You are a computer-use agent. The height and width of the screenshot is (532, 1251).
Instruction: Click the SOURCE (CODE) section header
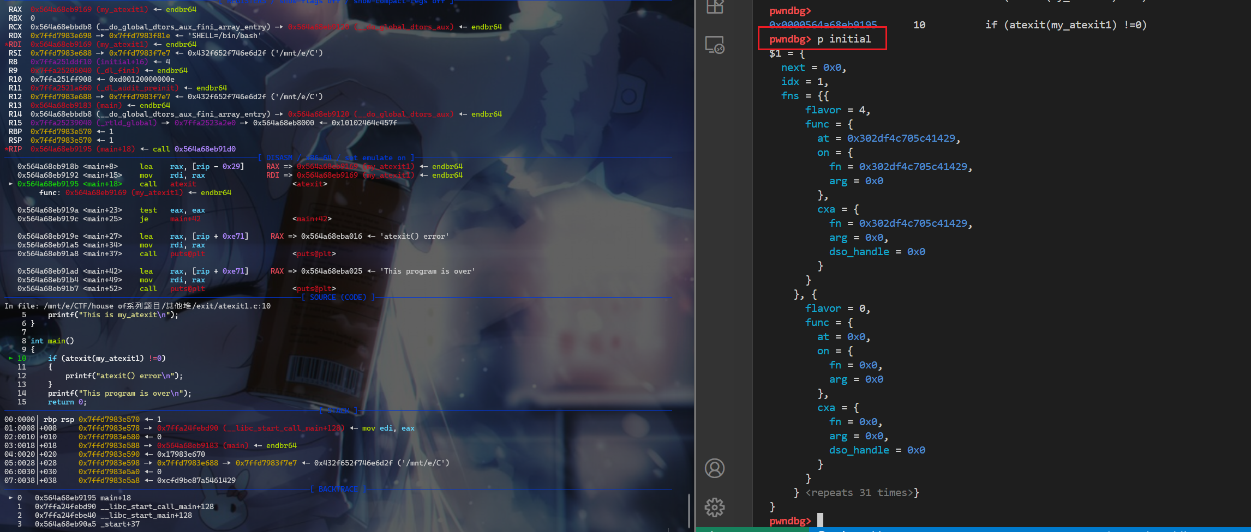[x=338, y=297]
